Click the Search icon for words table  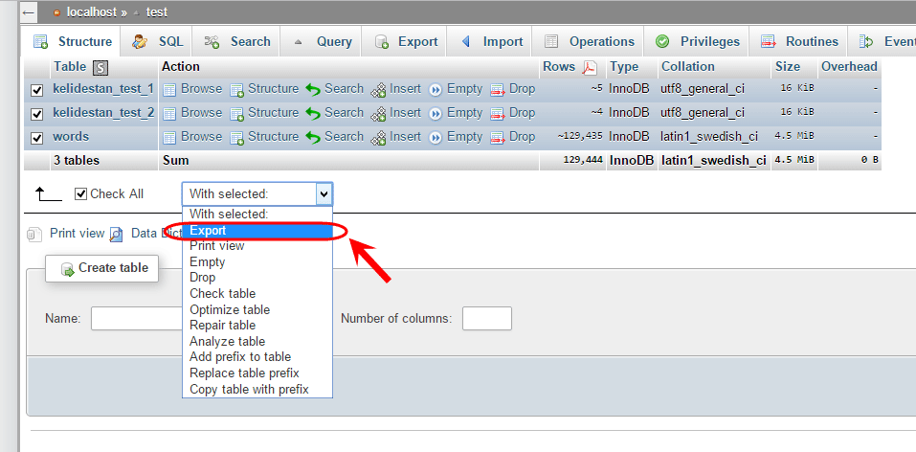coord(313,137)
